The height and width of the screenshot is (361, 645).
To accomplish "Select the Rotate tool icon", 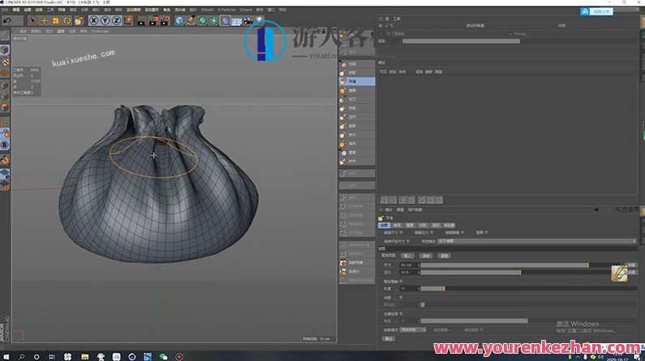I will pyautogui.click(x=67, y=19).
